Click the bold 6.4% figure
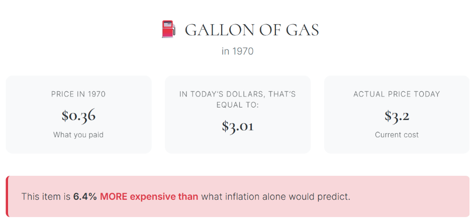Viewport: 471px width, 223px height. [x=85, y=197]
